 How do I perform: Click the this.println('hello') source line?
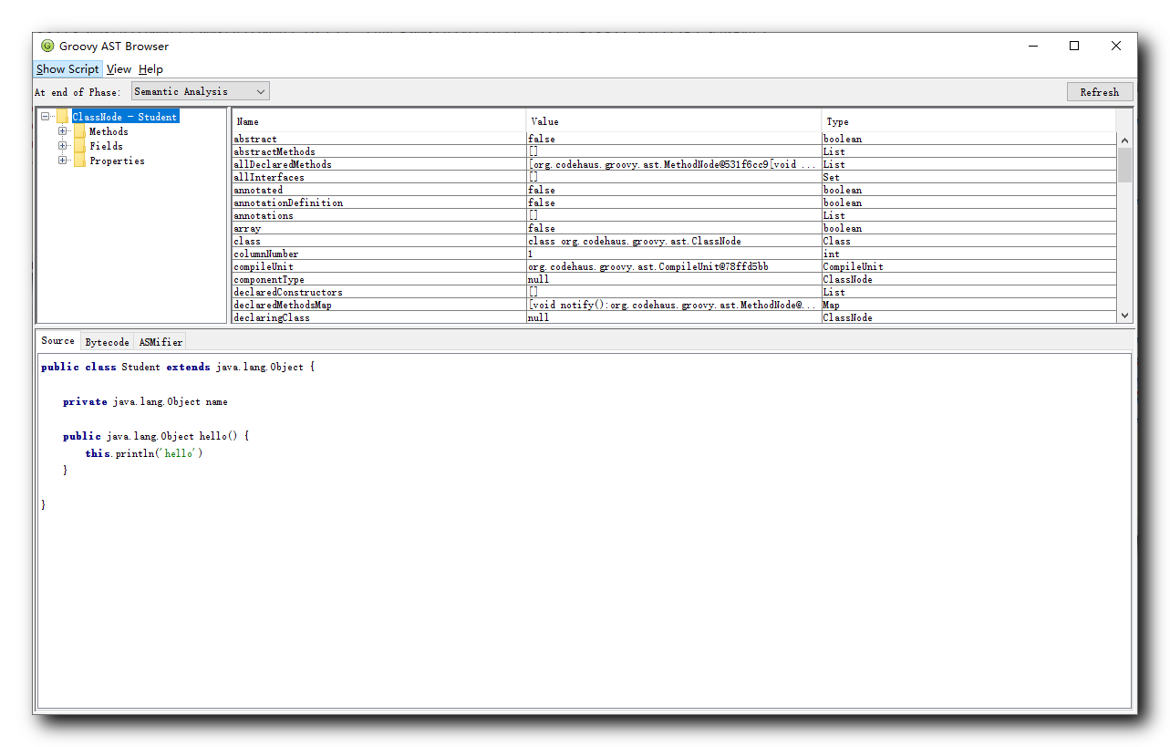(144, 453)
